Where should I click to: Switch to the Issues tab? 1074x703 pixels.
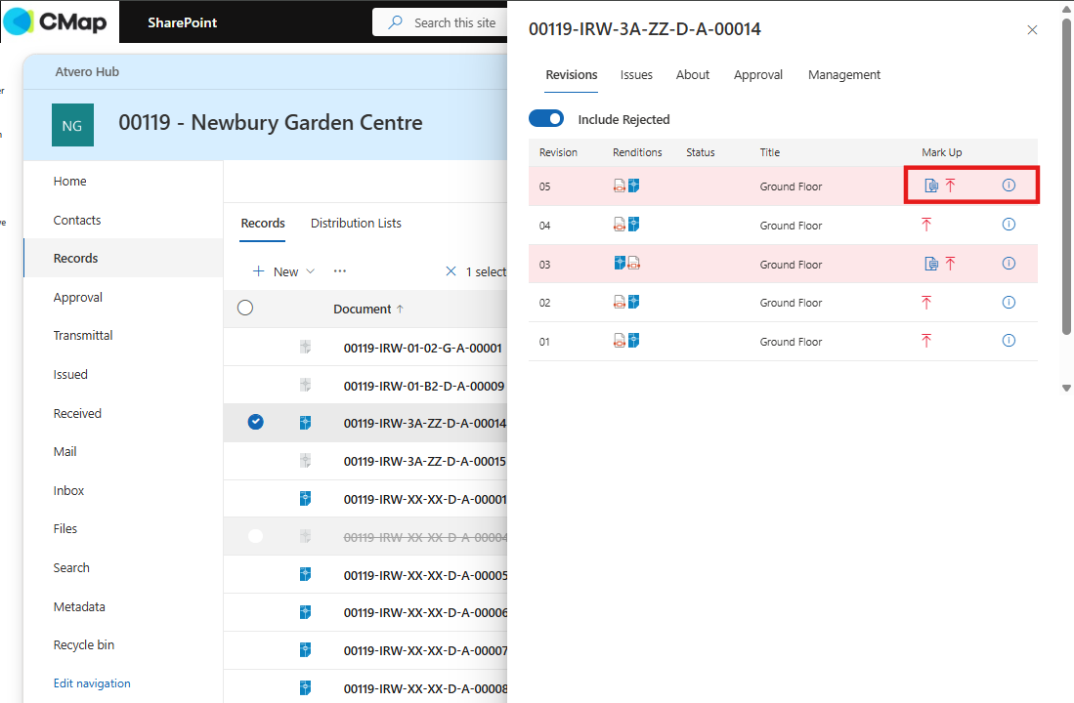pyautogui.click(x=636, y=74)
